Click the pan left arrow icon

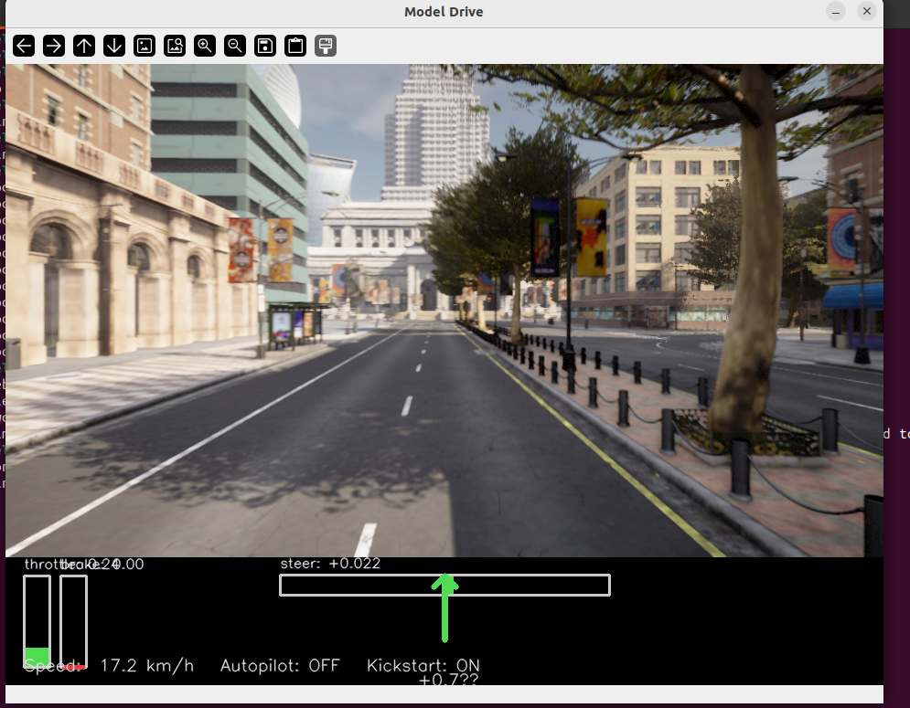tap(24, 46)
